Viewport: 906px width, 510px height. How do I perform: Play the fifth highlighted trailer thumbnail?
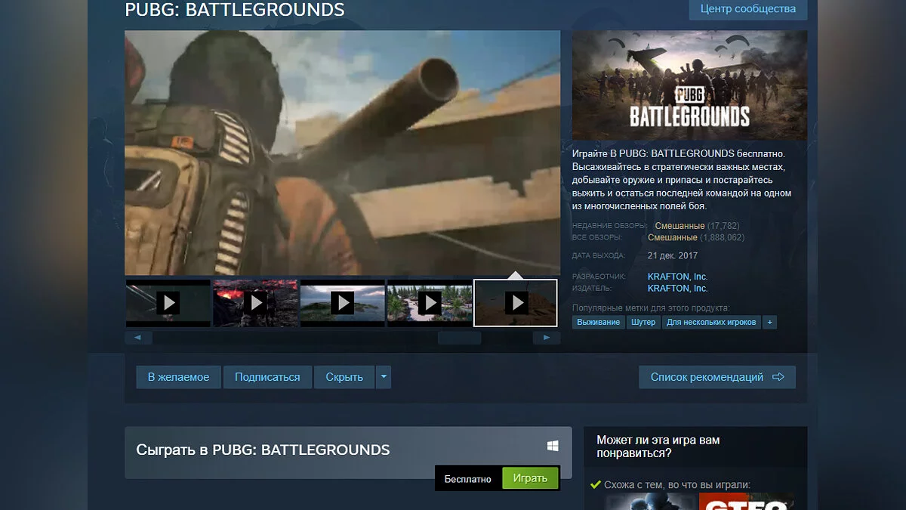coord(516,303)
